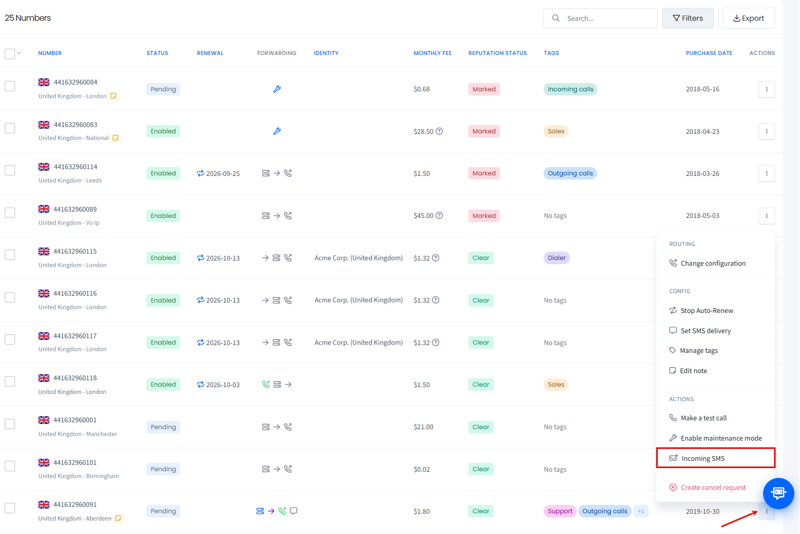Viewport: 800px width, 534px height.
Task: Select checkbox for number 441632960115
Action: (x=10, y=255)
